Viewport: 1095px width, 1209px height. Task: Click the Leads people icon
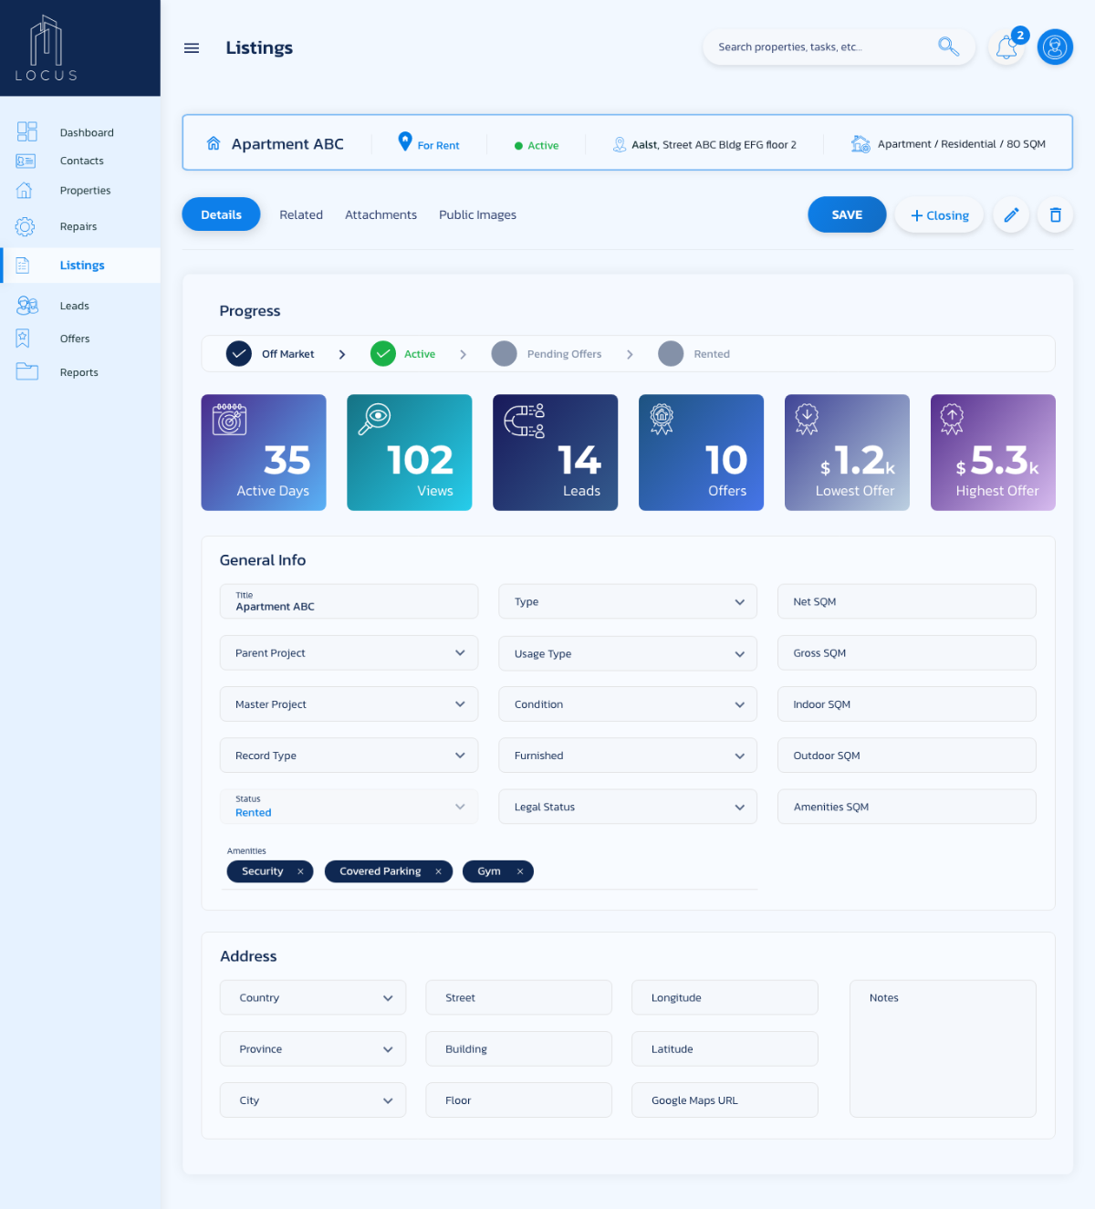point(27,306)
